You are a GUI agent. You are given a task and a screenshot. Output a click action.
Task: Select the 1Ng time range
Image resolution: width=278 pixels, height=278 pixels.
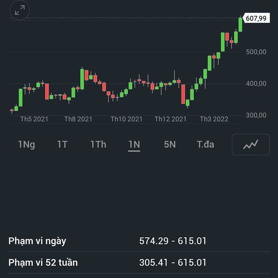coord(26,145)
